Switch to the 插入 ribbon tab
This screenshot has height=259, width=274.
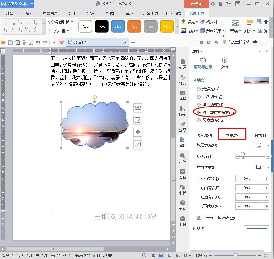(x=29, y=14)
